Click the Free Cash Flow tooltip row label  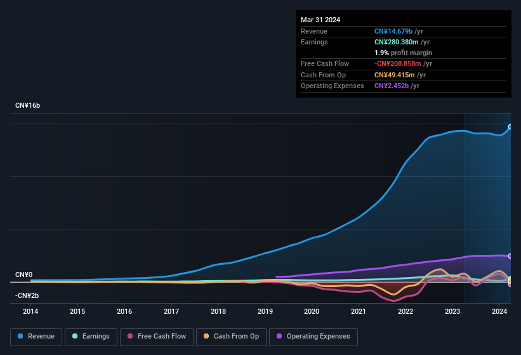tap(325, 63)
